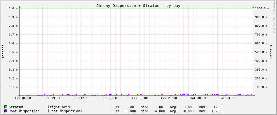Image resolution: width=277 pixels, height=115 pixels.
Task: Click the Root dispersion 'Max: 16.88u' value
Action: [x=211, y=111]
